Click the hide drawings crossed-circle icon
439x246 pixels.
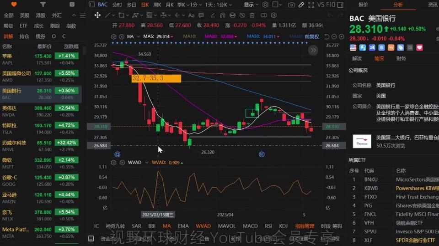coord(242,15)
